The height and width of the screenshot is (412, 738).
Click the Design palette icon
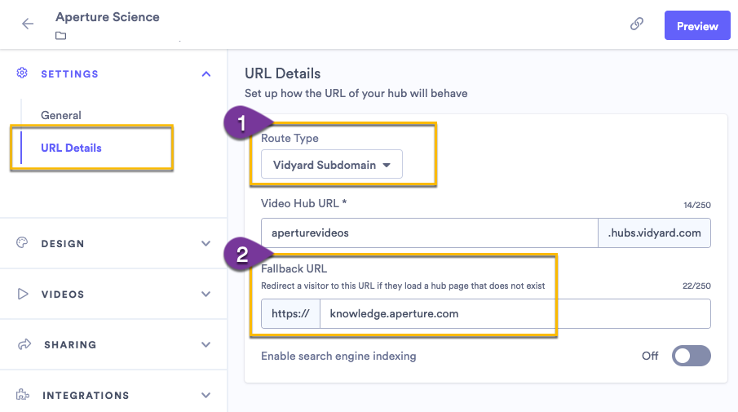(22, 242)
